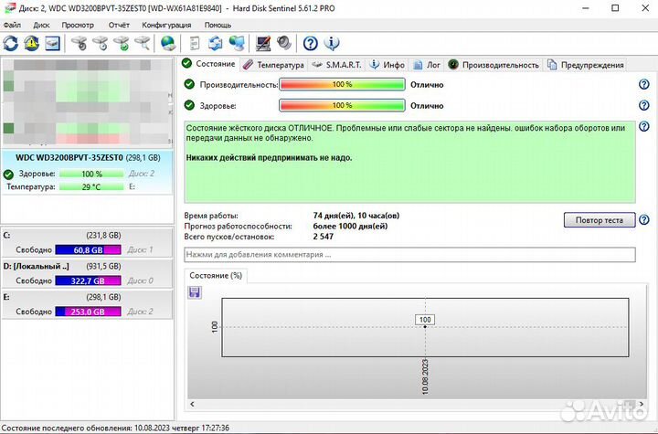This screenshot has height=434, width=658.
Task: Click the sidebar Температура 29 °C bar
Action: tap(91, 186)
